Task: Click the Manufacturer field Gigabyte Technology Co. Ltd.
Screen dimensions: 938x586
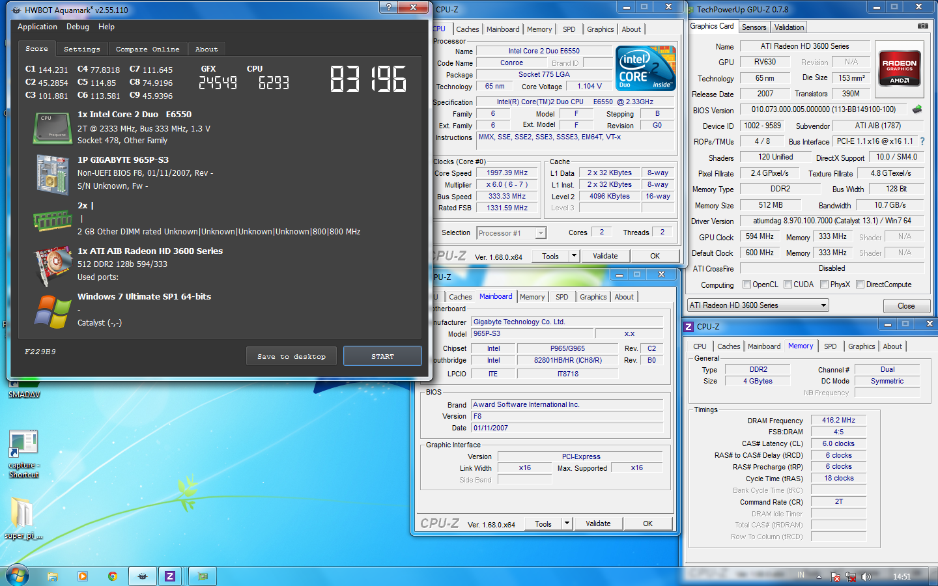Action: pyautogui.click(x=567, y=322)
